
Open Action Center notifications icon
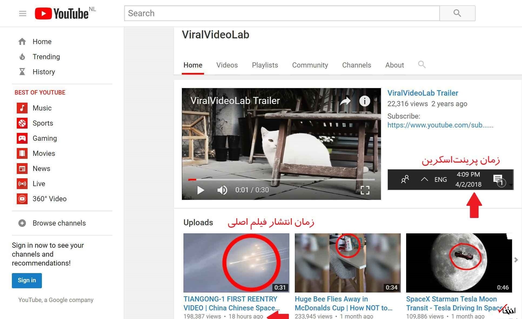[499, 180]
